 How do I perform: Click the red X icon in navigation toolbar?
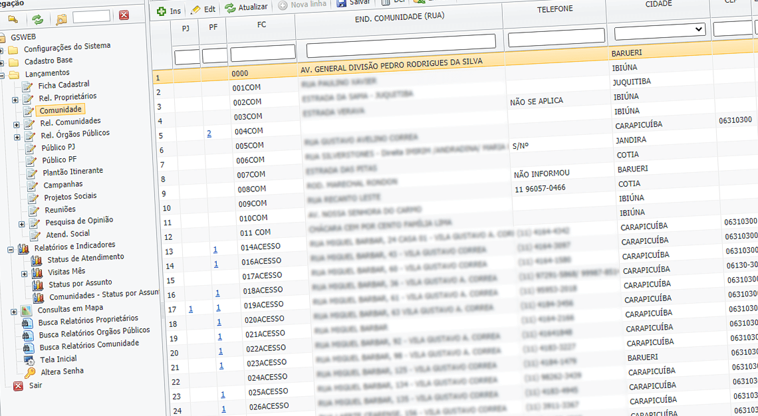(124, 15)
